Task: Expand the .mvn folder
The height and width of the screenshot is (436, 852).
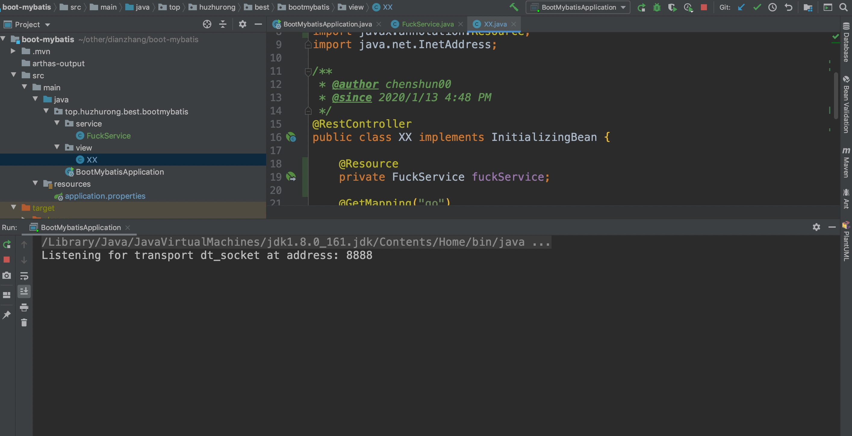Action: (x=13, y=51)
